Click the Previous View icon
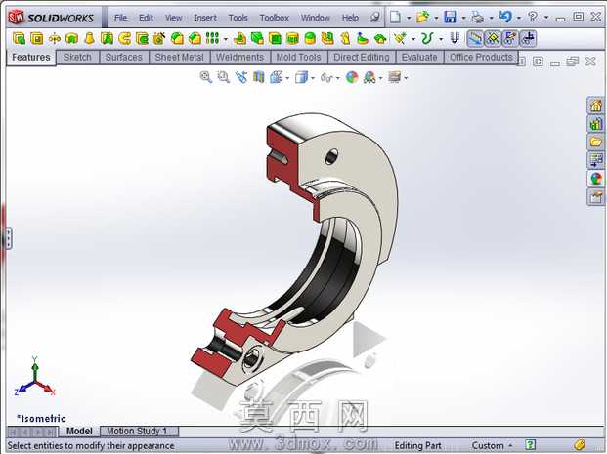The height and width of the screenshot is (454, 607). coord(241,77)
